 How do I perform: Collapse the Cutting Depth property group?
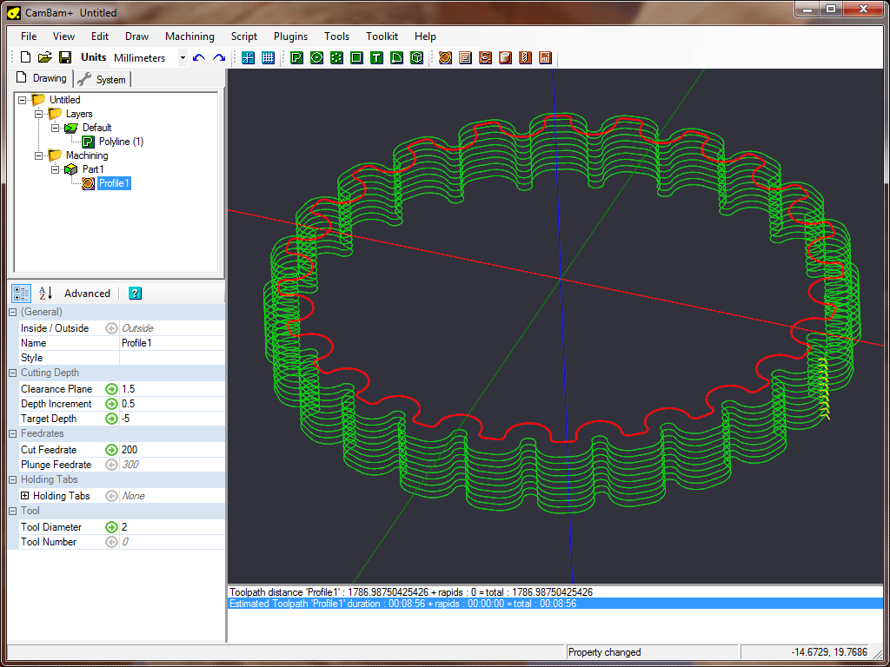pos(13,373)
